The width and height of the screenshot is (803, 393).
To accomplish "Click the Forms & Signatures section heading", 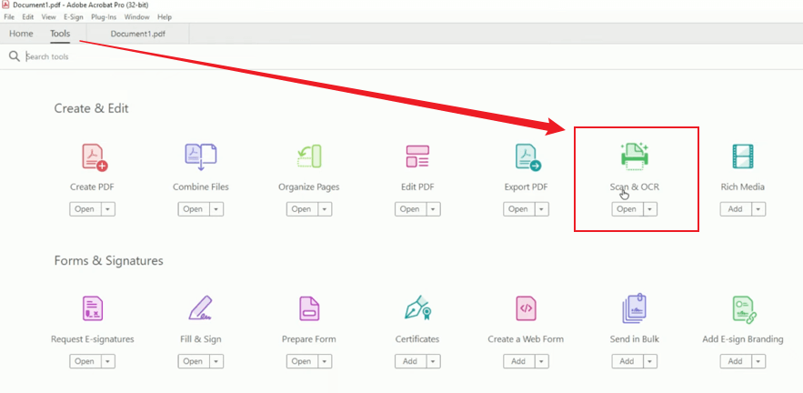I will pos(108,261).
